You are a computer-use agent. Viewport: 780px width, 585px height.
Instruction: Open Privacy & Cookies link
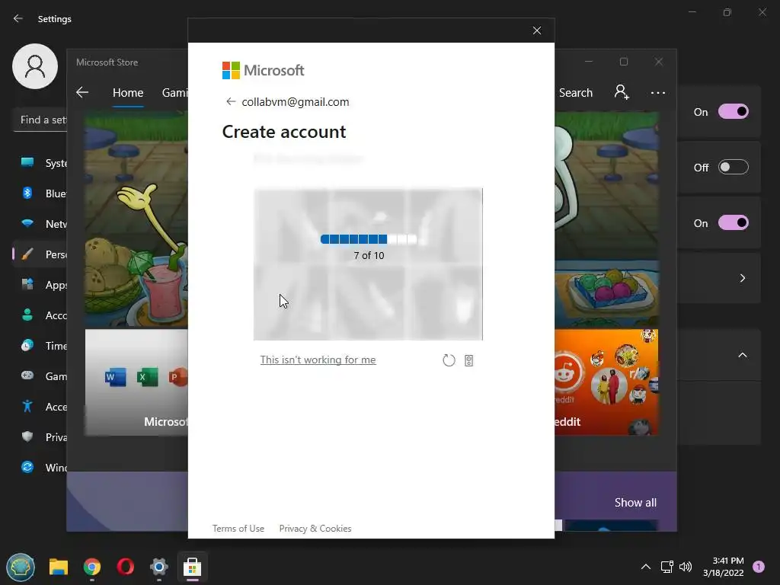point(315,529)
